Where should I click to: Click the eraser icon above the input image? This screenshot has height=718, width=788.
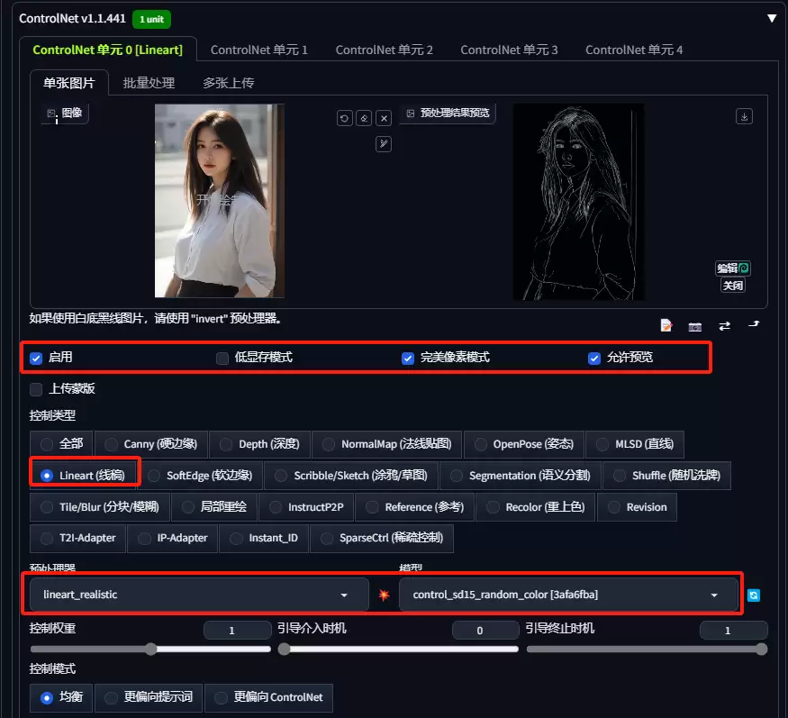(364, 118)
